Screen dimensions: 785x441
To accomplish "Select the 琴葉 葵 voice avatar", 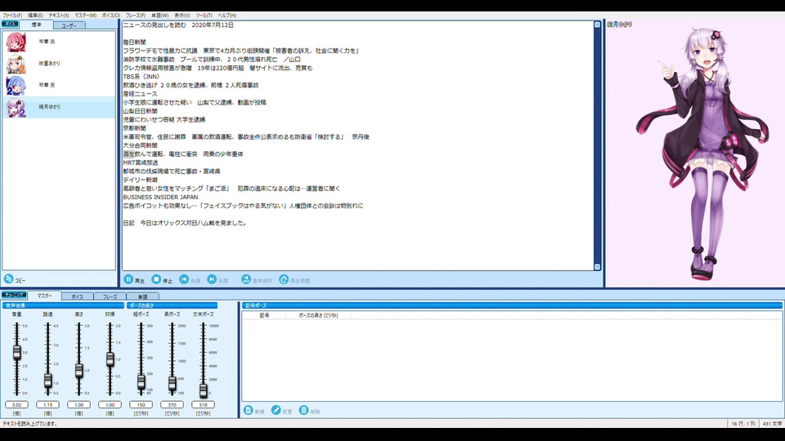I will click(16, 86).
